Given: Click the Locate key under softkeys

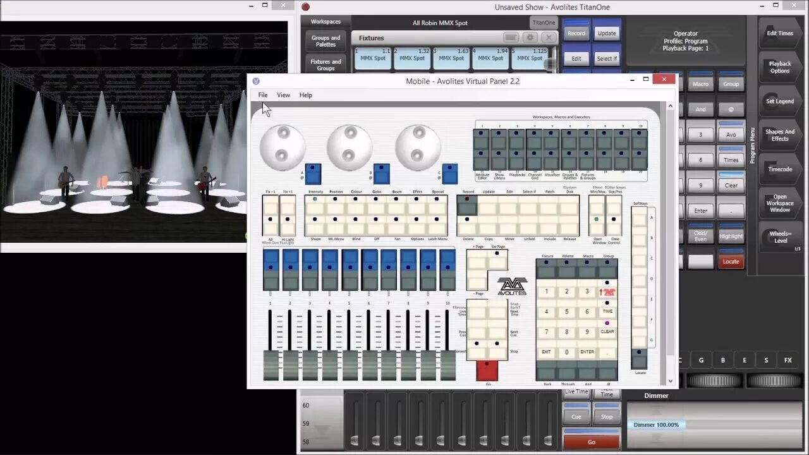Looking at the screenshot, I should click(x=639, y=359).
